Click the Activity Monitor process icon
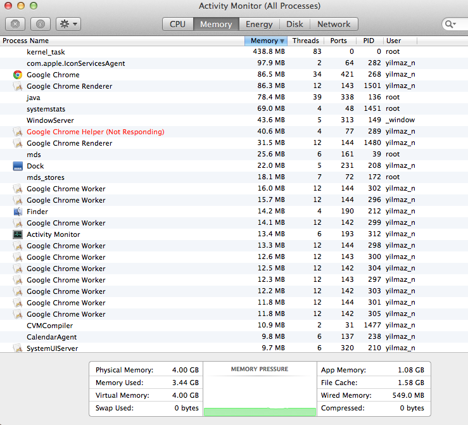 pos(18,234)
